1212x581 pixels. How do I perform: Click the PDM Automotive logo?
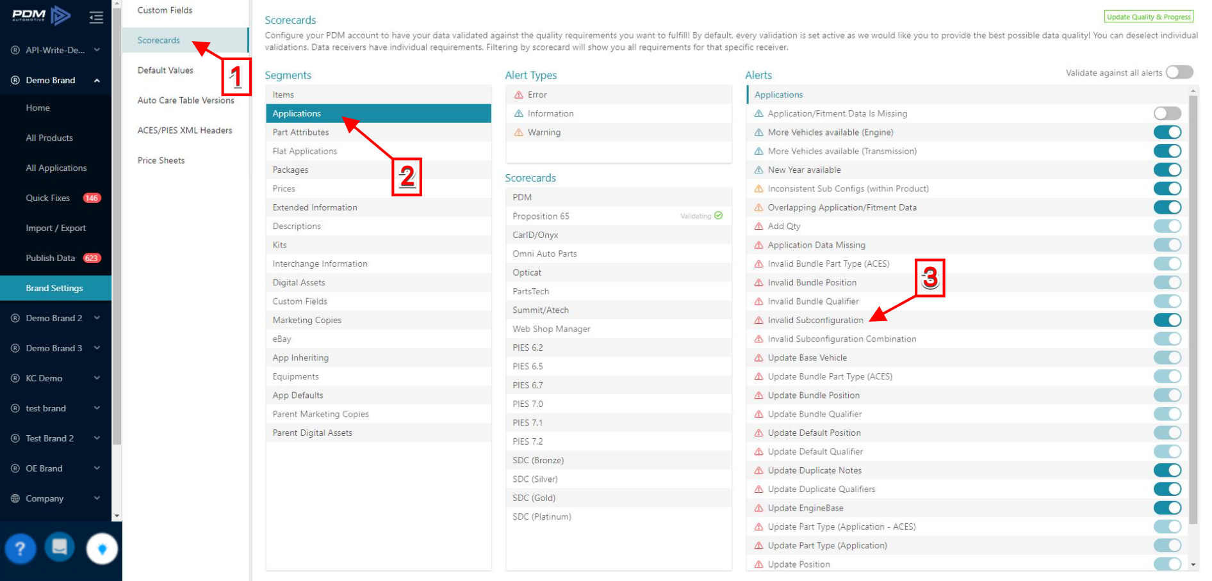pyautogui.click(x=41, y=15)
